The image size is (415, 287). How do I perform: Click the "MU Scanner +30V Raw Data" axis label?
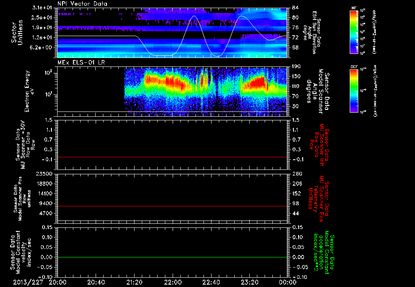pos(25,145)
